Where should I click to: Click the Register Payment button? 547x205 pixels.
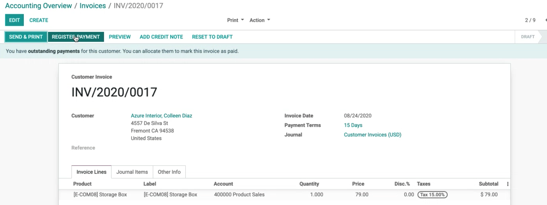pos(76,37)
